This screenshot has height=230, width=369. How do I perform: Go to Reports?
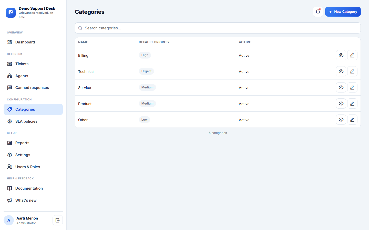point(33,143)
